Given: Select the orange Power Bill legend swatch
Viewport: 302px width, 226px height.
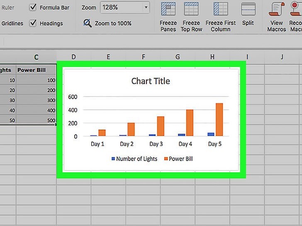Looking at the screenshot, I should pyautogui.click(x=166, y=159).
